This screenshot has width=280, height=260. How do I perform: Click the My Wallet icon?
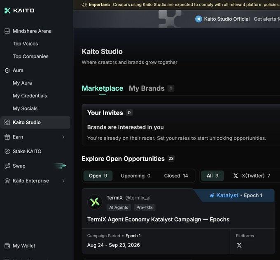pyautogui.click(x=7, y=246)
